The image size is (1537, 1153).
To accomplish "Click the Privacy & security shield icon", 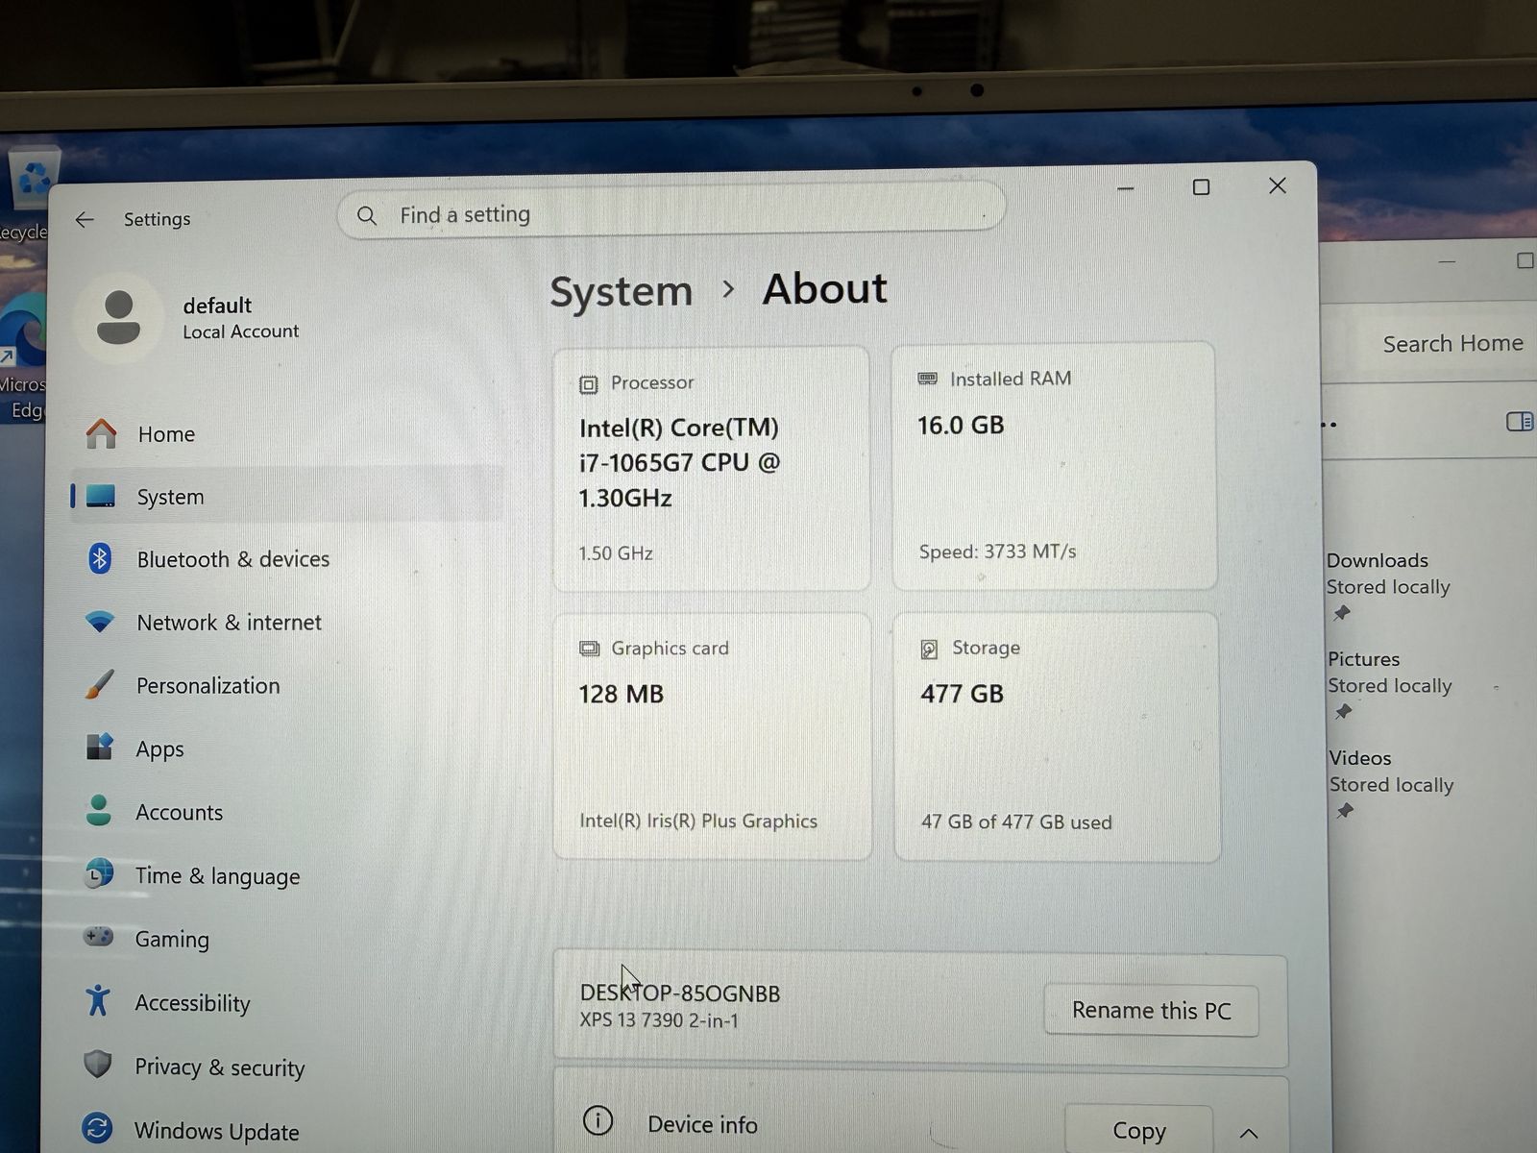I will [x=97, y=1065].
